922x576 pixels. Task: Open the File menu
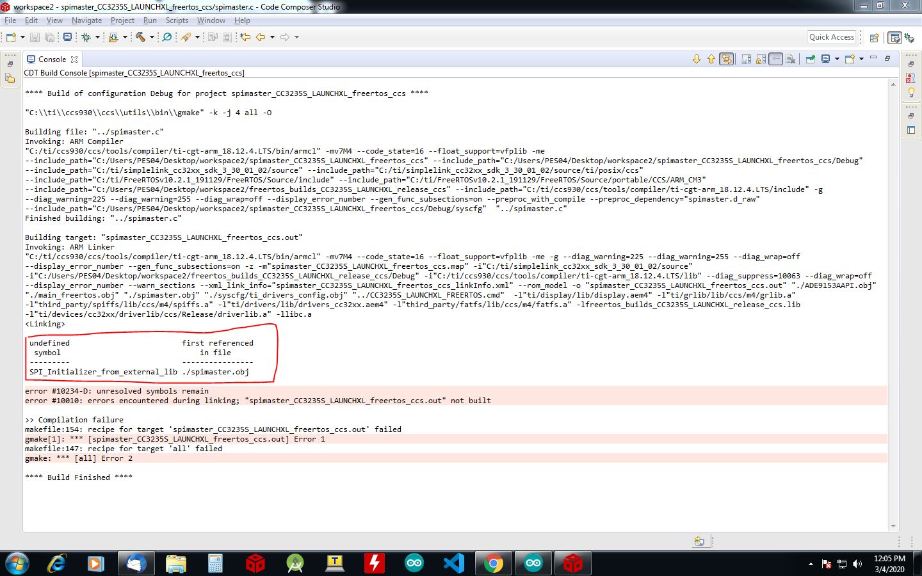point(10,20)
